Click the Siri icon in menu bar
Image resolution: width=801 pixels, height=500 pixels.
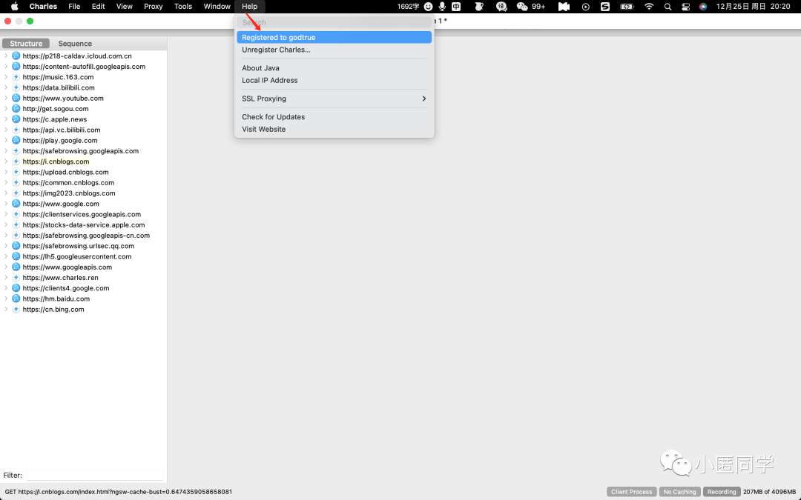pos(703,7)
